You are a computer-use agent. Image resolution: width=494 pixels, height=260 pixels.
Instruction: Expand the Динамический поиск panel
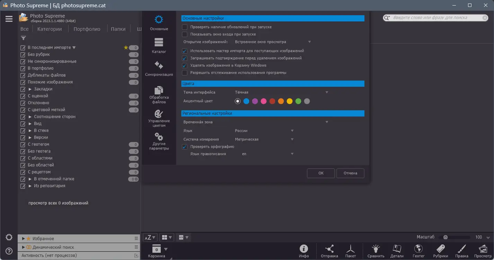point(23,247)
